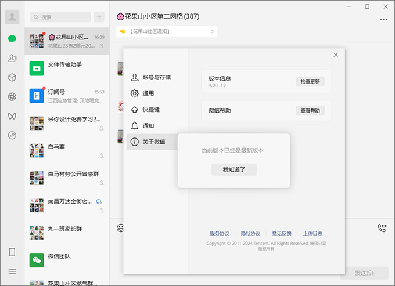Open the 花果山小区 chat at 16:09
The height and width of the screenshot is (286, 395).
tap(67, 41)
